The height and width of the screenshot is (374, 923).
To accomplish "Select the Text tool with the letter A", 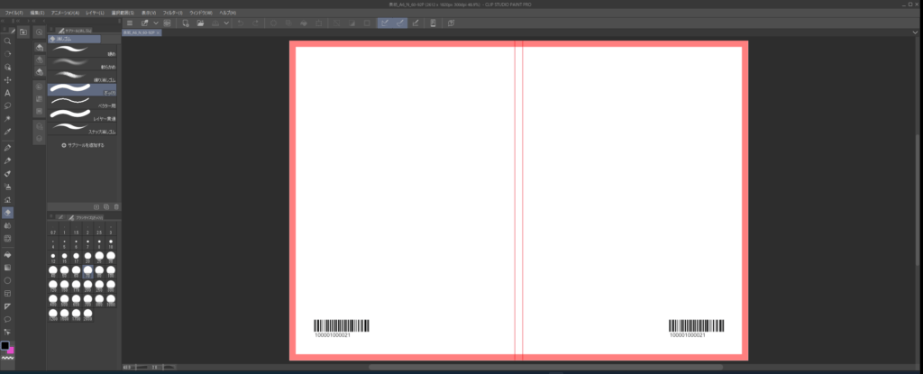I will 7,93.
